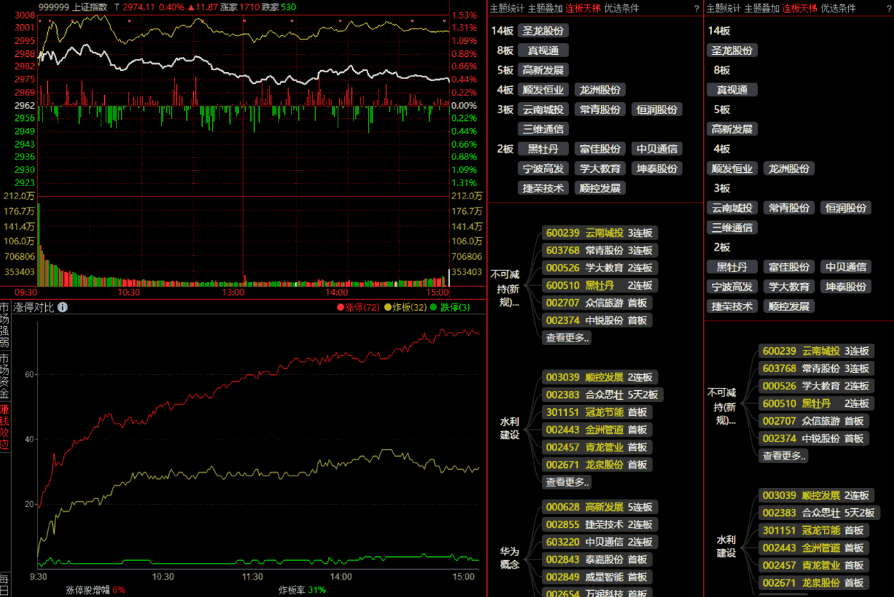
Task: Select 603220 中贝通信 2连板 row
Action: pyautogui.click(x=599, y=541)
